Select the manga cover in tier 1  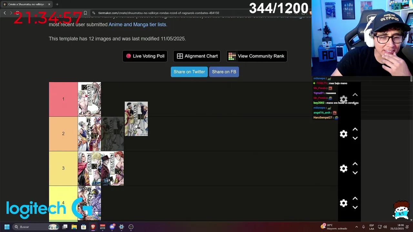click(x=89, y=99)
